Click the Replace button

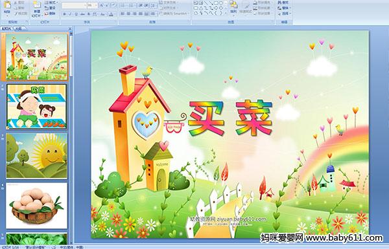click(283, 8)
